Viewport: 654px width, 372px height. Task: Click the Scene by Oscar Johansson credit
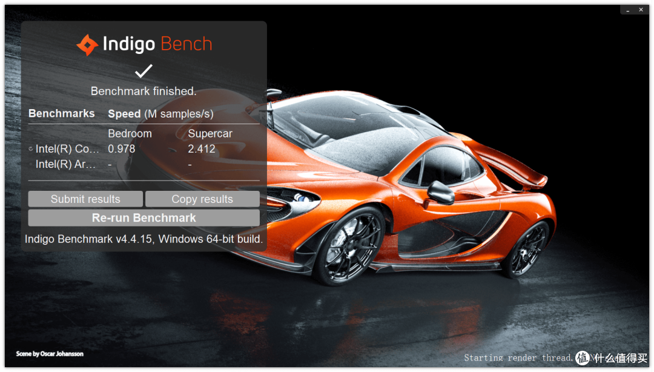point(50,354)
